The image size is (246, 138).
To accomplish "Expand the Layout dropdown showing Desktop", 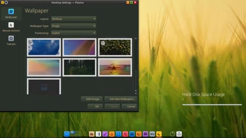I will (73, 19).
